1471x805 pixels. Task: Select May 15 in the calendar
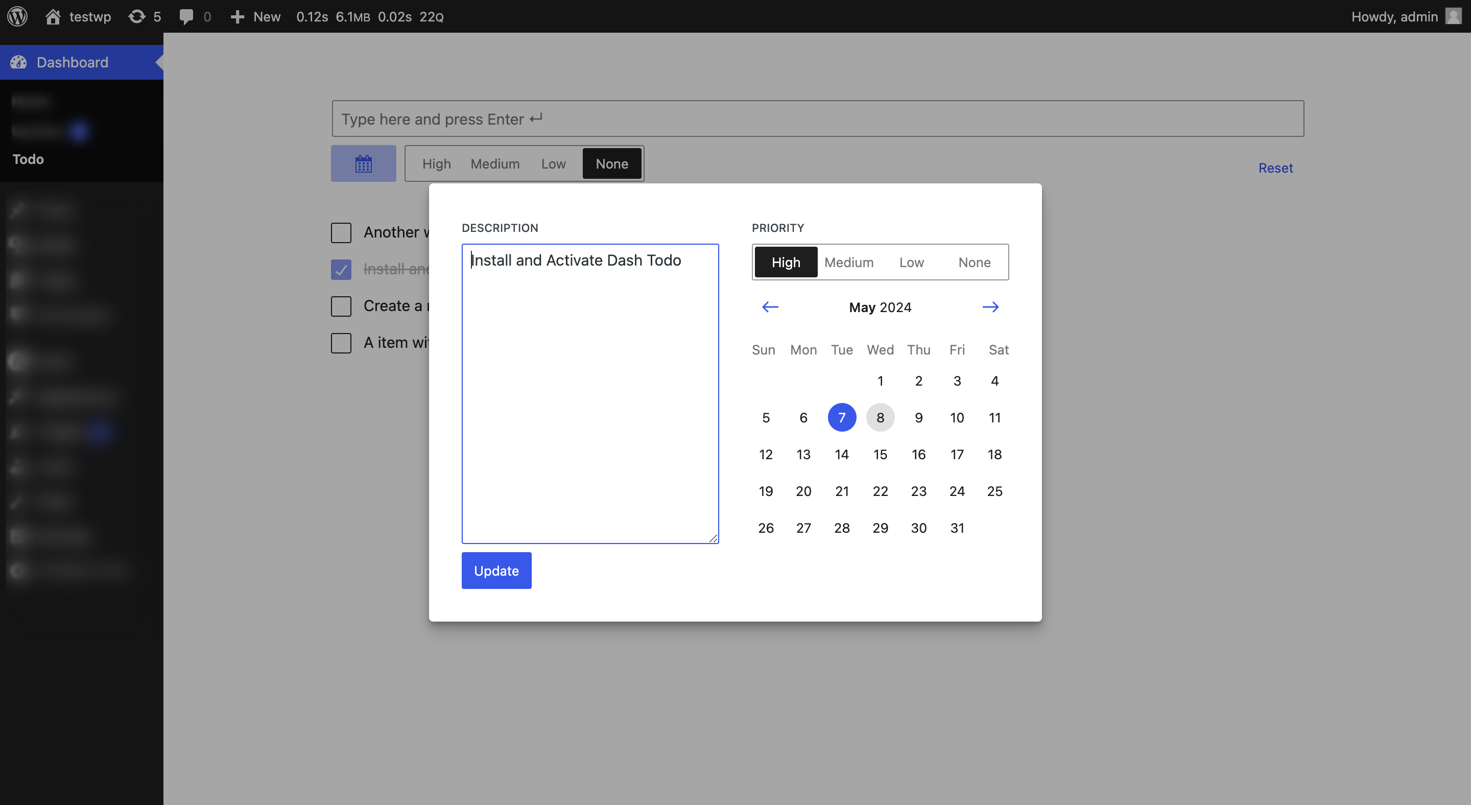[x=880, y=455]
